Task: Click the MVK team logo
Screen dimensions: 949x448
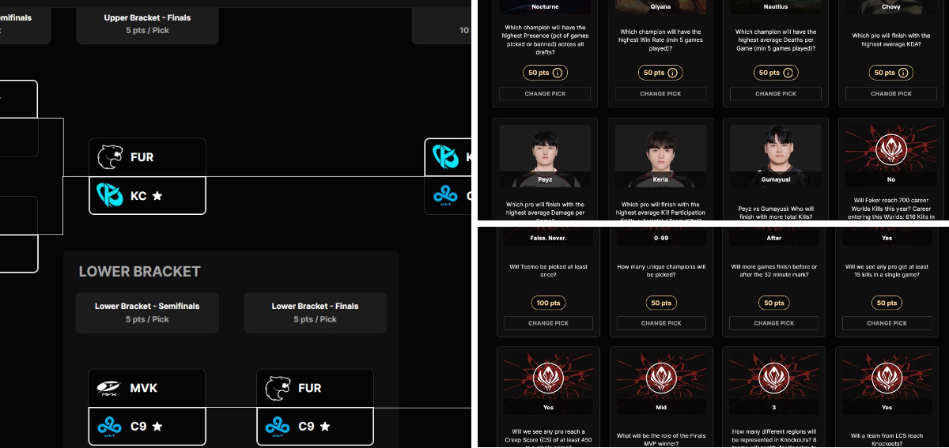Action: [108, 388]
